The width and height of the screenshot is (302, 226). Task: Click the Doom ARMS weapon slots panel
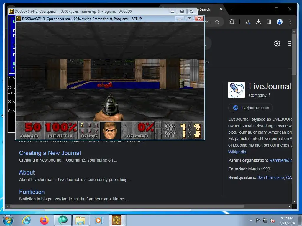coord(89,130)
